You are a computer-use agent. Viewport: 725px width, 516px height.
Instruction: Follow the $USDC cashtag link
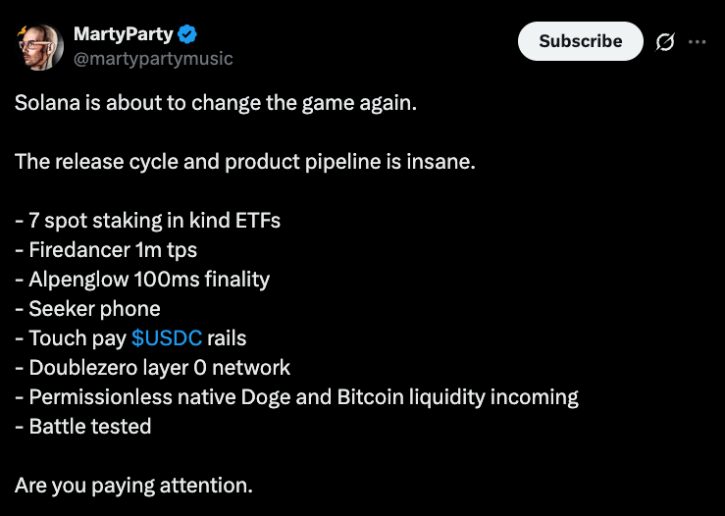(167, 338)
